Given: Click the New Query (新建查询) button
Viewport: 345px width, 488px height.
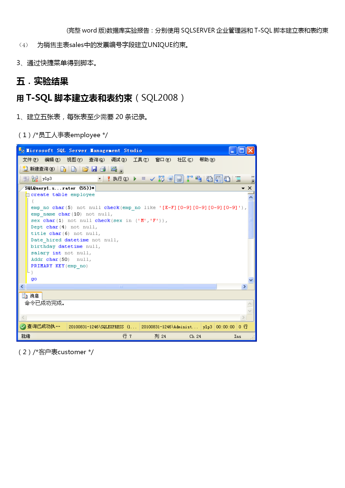Looking at the screenshot, I should pos(39,169).
